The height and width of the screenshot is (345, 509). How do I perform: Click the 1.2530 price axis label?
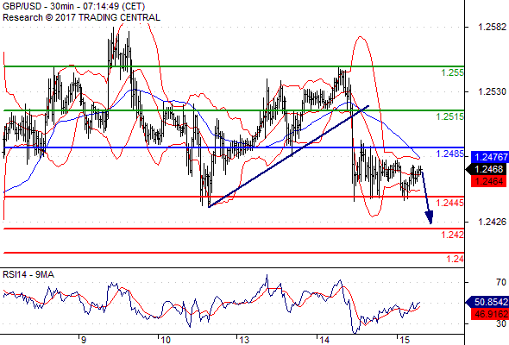(492, 91)
